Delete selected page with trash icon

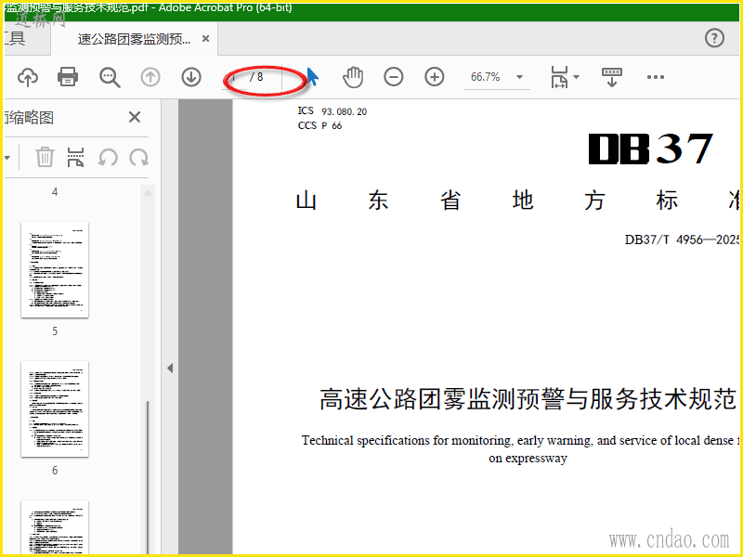pos(45,157)
